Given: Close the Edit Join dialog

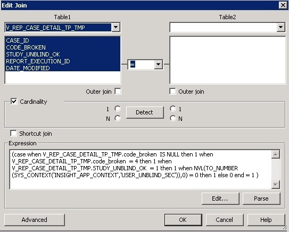Looking at the screenshot, I should [x=283, y=5].
